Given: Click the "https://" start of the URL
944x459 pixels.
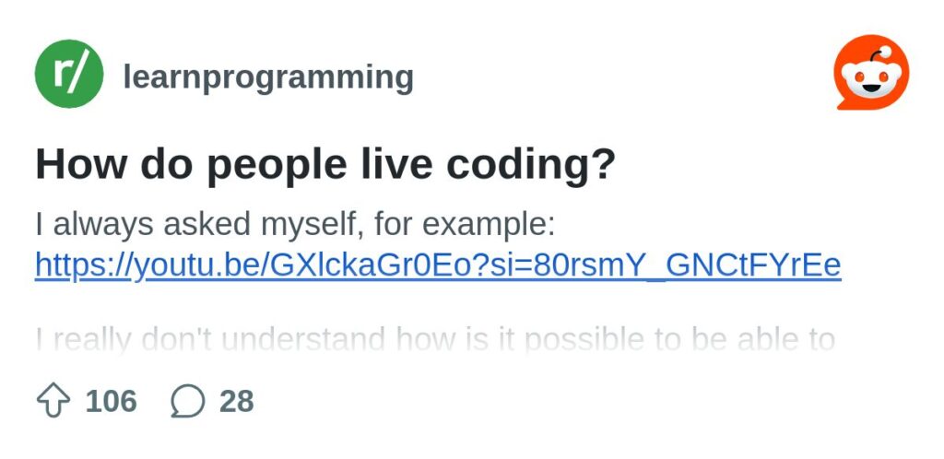Looking at the screenshot, I should point(83,265).
